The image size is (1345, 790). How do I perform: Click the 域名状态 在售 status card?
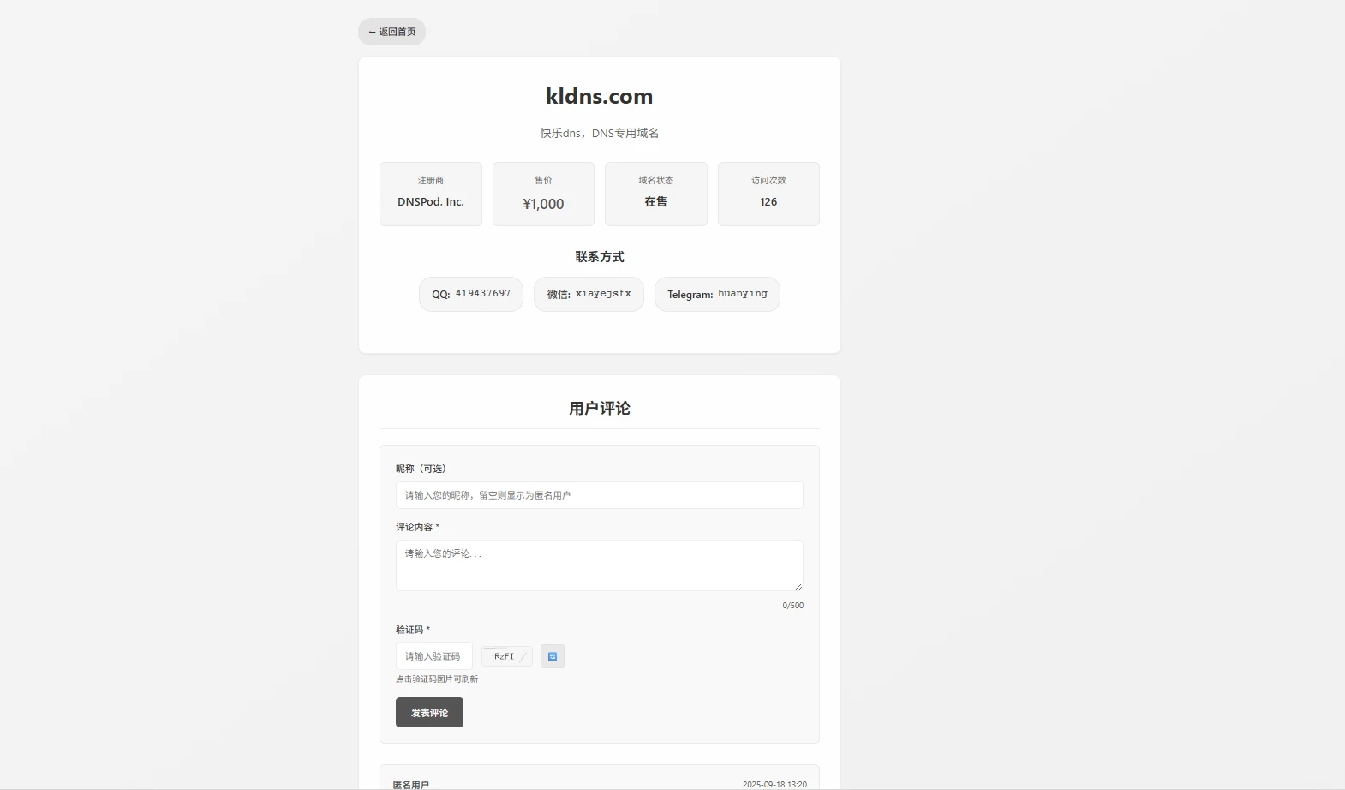click(x=656, y=194)
